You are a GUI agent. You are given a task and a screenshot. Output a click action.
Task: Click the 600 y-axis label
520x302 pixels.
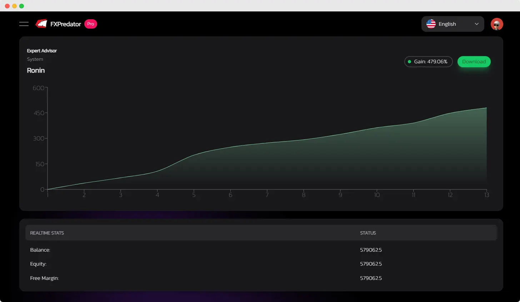[39, 88]
